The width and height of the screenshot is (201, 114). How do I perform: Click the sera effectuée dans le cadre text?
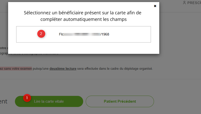point(97,68)
